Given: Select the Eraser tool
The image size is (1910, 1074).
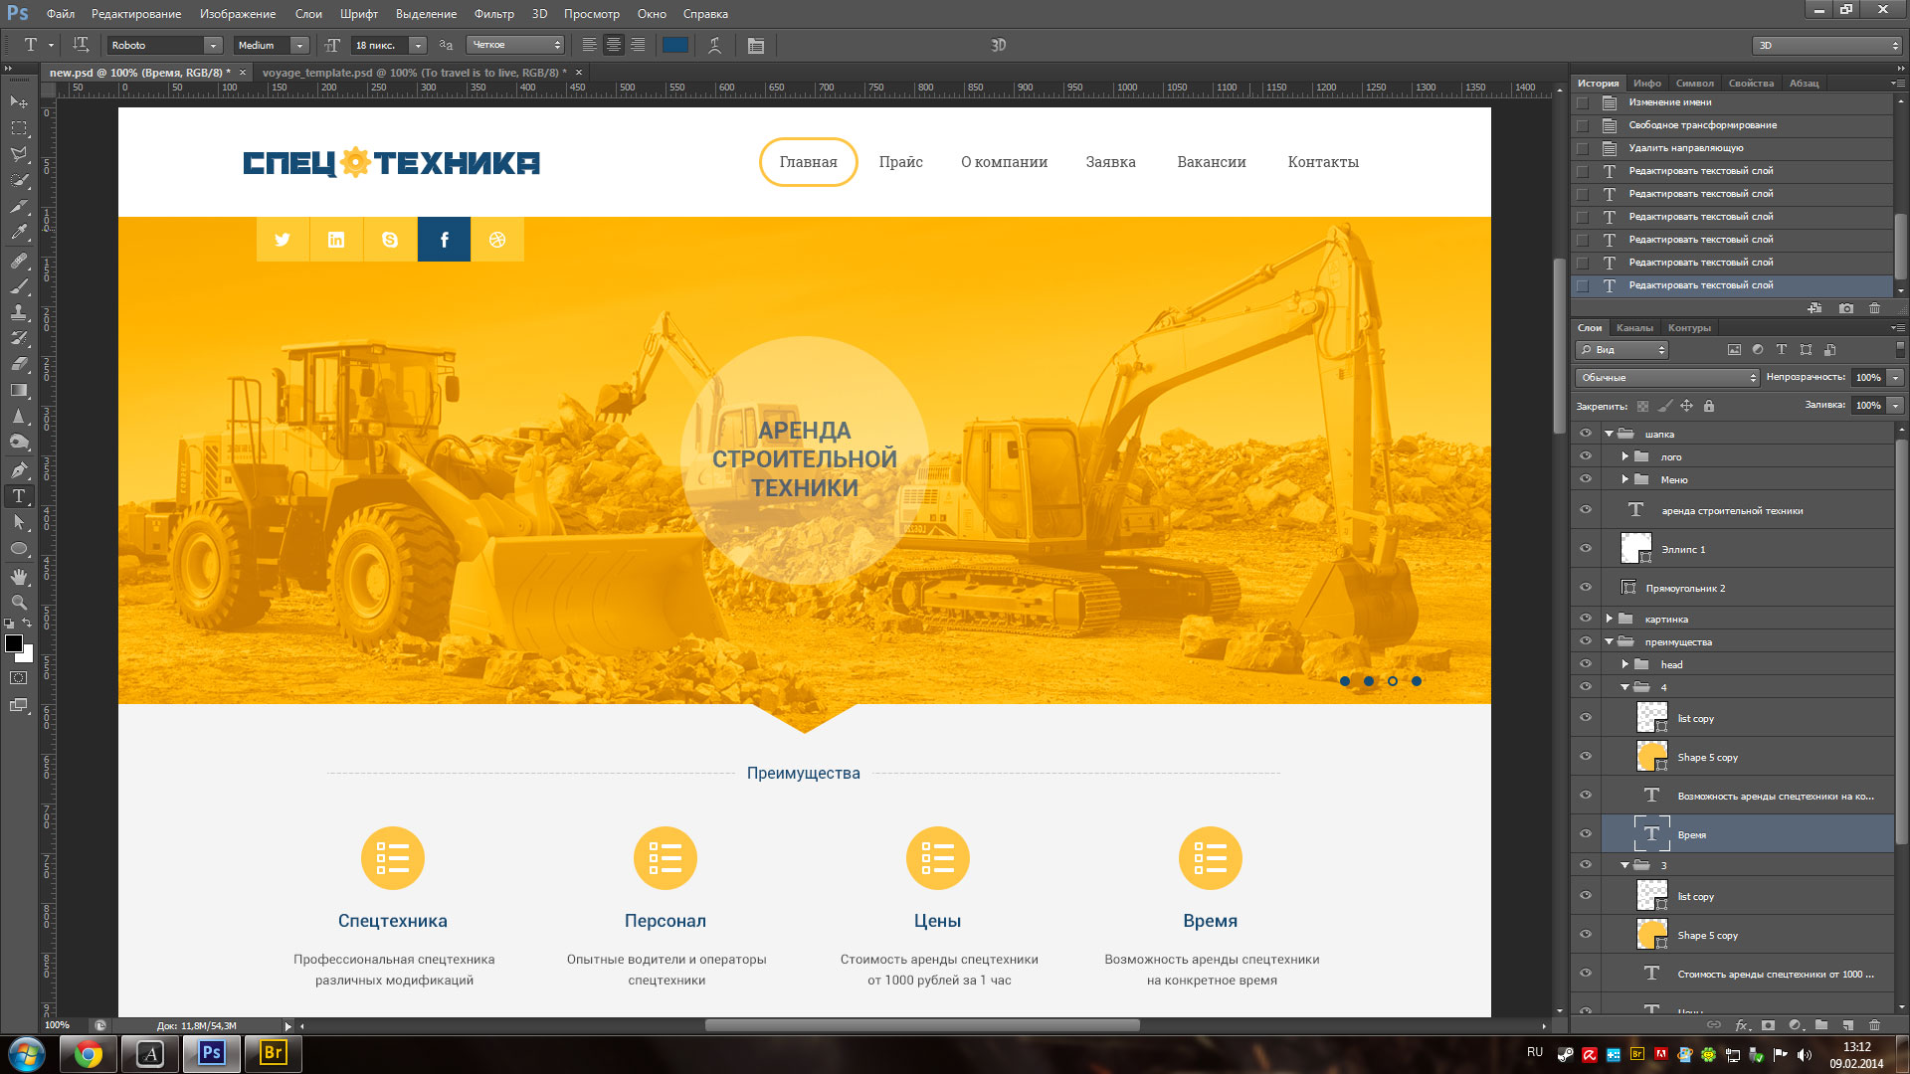Looking at the screenshot, I should pos(18,364).
